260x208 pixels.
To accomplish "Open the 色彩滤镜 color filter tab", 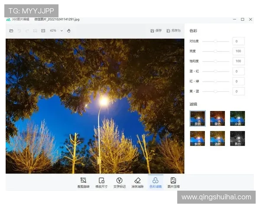I will [x=156, y=182].
